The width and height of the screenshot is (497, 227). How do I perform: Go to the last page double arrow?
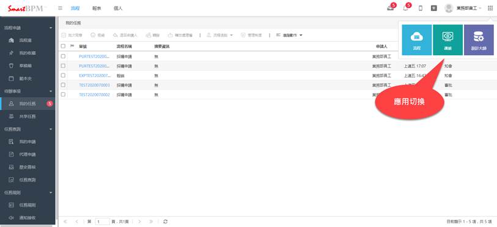[151, 221]
